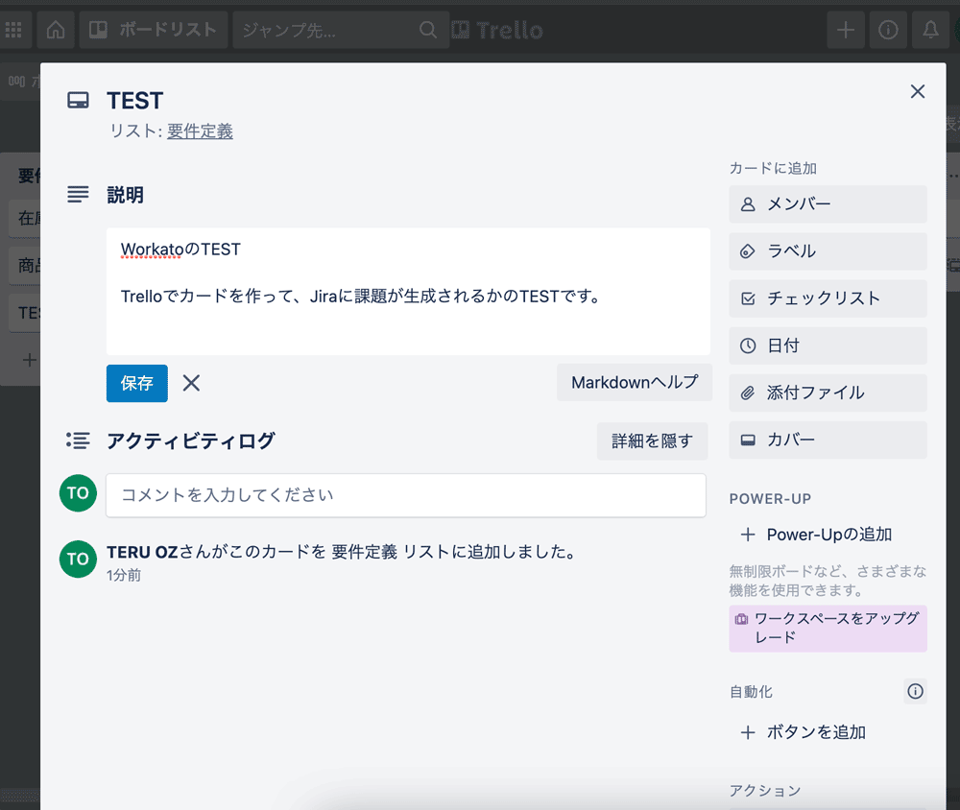Click inside the description text area
960x810 pixels.
click(408, 292)
